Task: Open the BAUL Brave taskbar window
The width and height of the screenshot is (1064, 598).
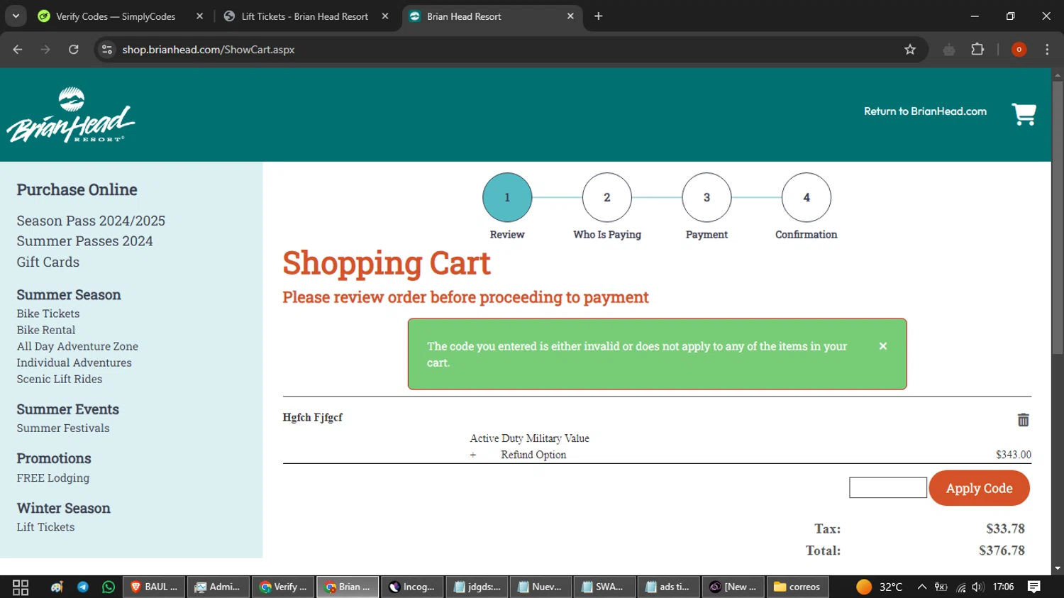Action: (155, 587)
